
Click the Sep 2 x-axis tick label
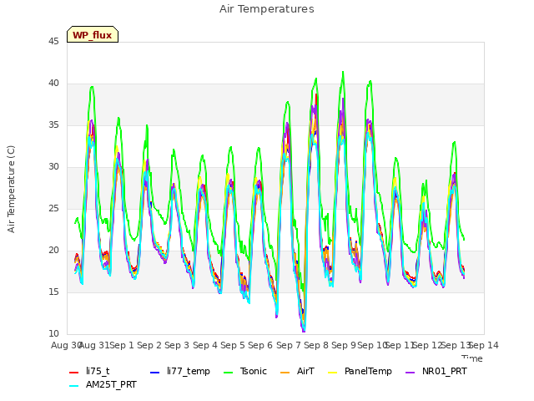click(149, 345)
